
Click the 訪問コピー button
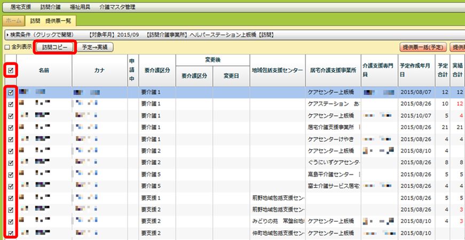55,47
